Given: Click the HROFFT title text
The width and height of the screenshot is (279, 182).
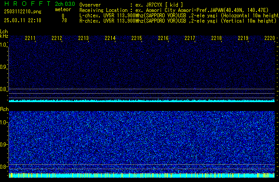Looking at the screenshot, I should tap(28, 4).
